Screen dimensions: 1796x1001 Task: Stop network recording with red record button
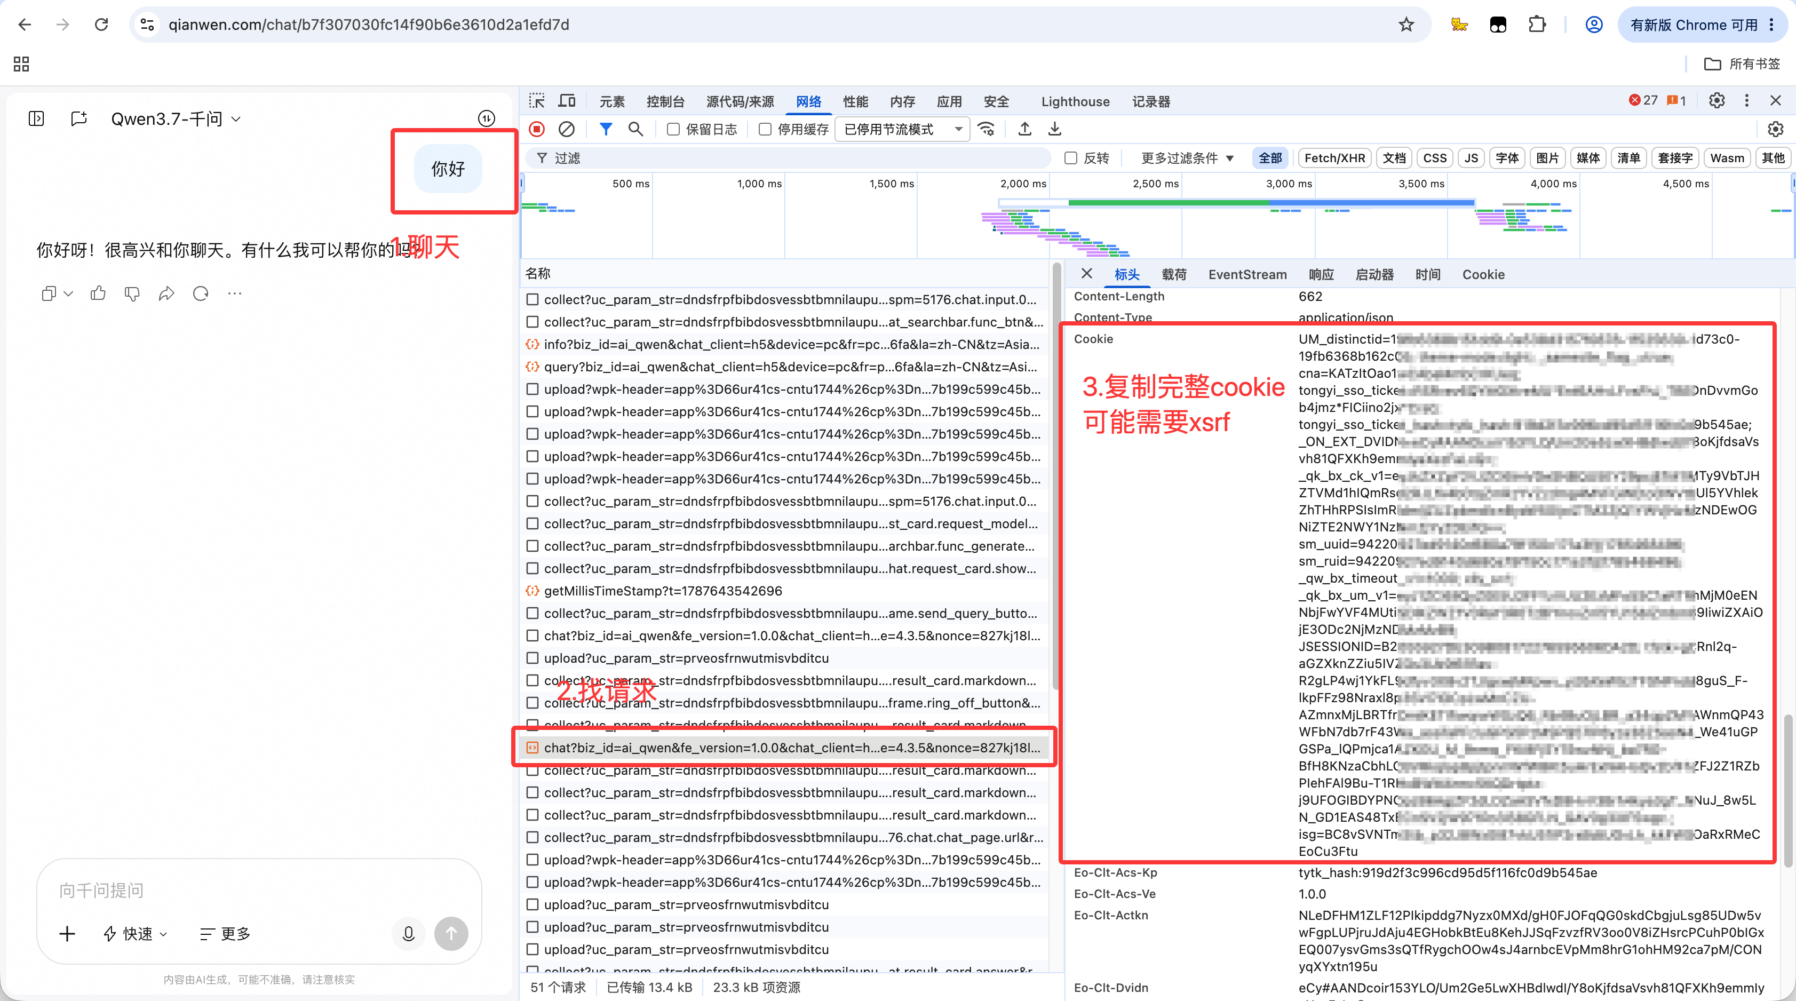point(537,129)
